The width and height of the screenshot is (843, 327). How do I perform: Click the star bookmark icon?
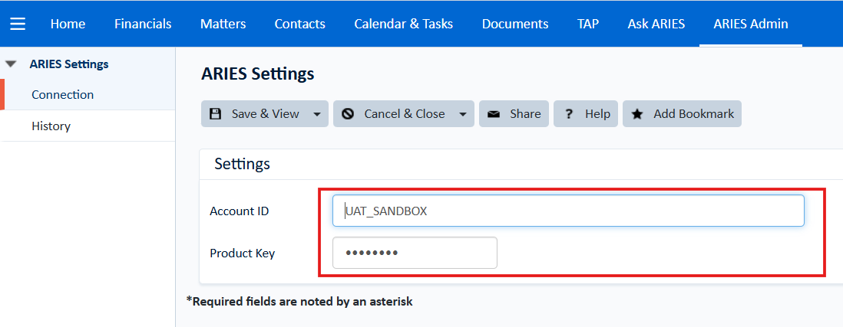pos(637,113)
